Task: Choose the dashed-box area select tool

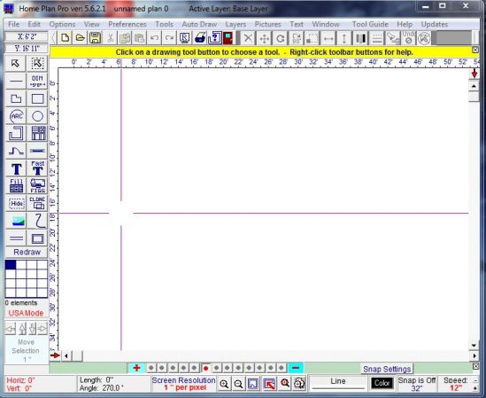Action: coord(37,63)
